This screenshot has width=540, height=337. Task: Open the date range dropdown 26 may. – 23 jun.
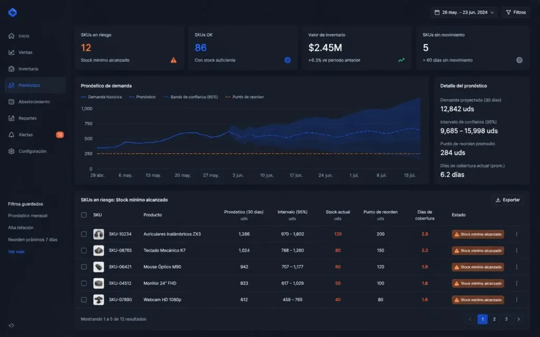(x=464, y=13)
